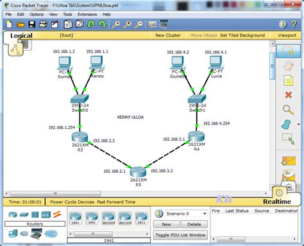Click Set Tiled Background

pyautogui.click(x=242, y=35)
